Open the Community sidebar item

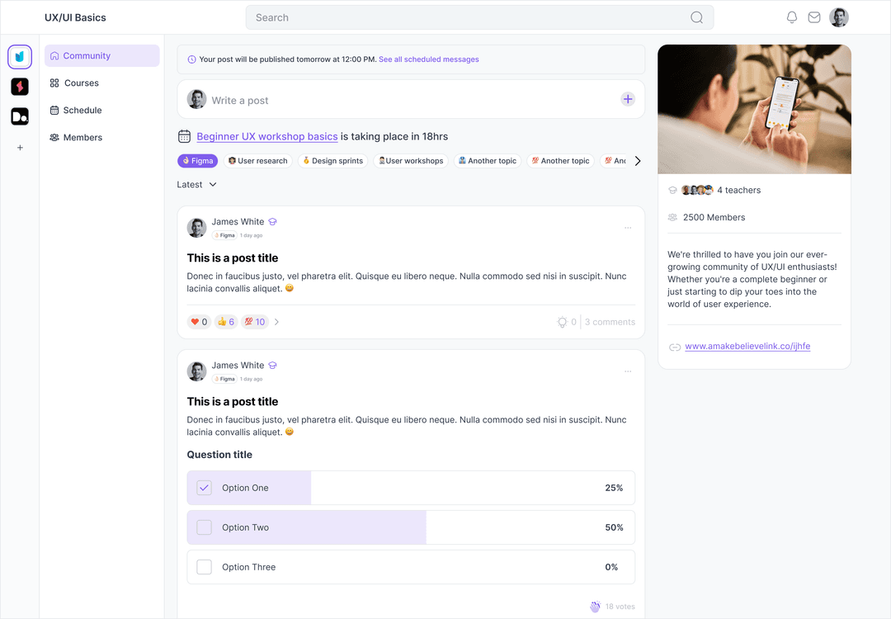click(102, 55)
